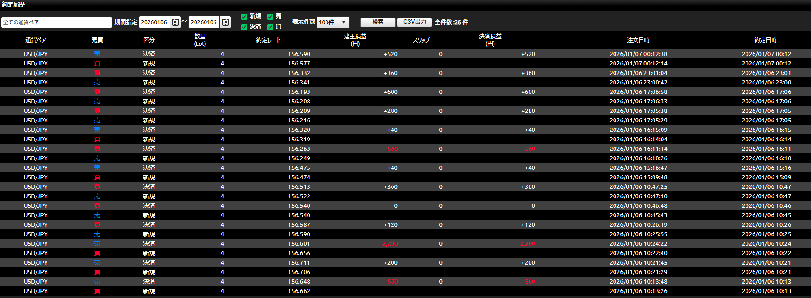Image resolution: width=811 pixels, height=298 pixels.
Task: Sort by the 通貨ペア column header
Action: (36, 40)
